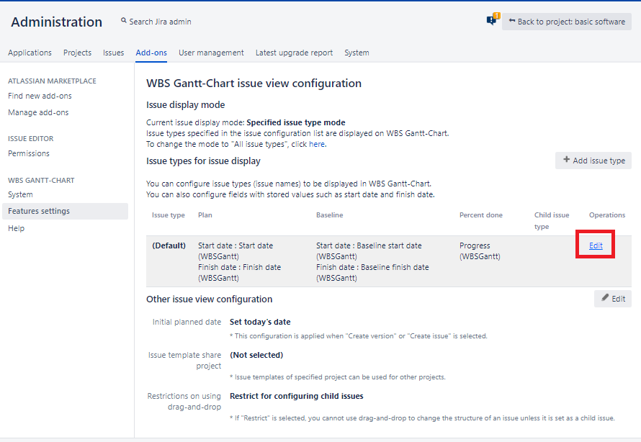Screen dimensions: 641x442
Task: Open the feedback notification icon
Action: 493,19
